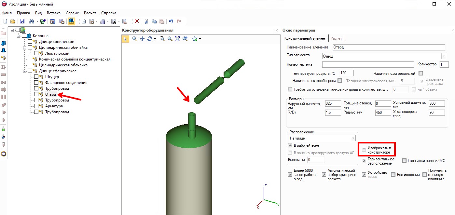Image resolution: width=455 pixels, height=215 pixels.
Task: Open the 'Сервис' menu
Action: tap(72, 13)
